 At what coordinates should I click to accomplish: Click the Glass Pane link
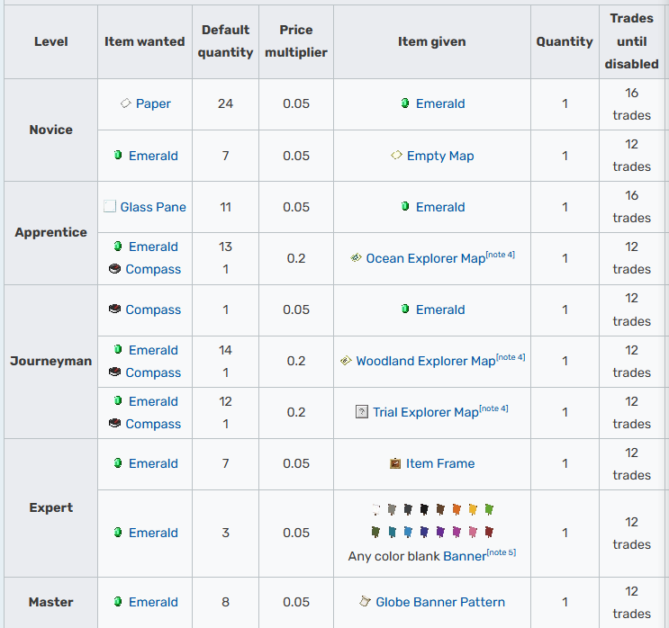click(x=153, y=207)
